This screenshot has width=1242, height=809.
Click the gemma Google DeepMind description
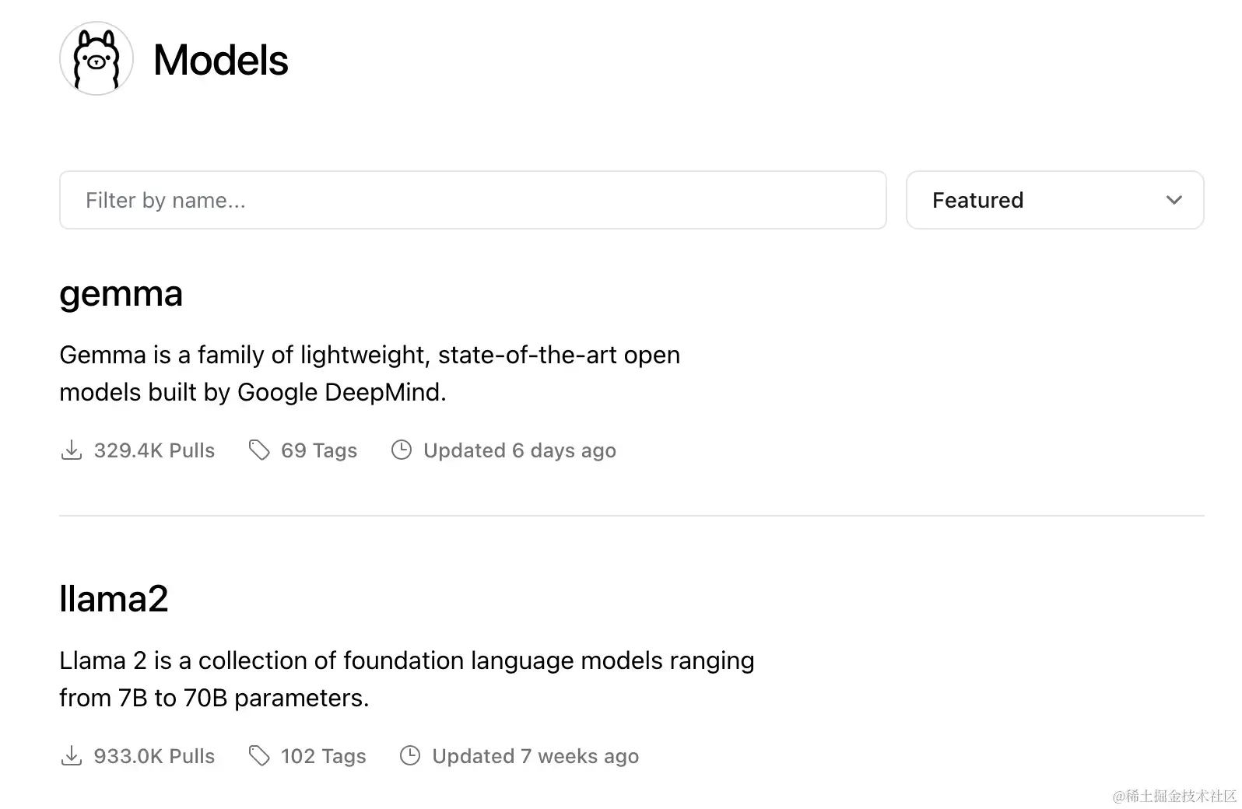pyautogui.click(x=370, y=373)
